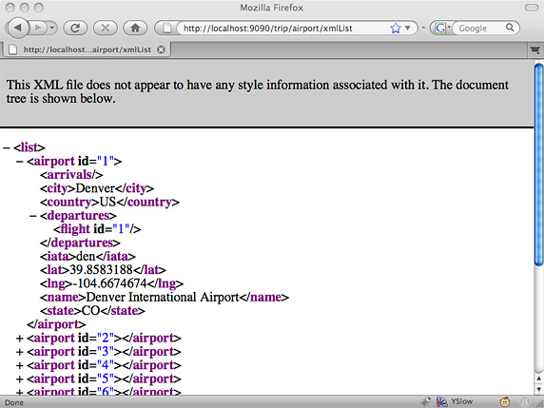Collapse the airport id="1" node
544x408 pixels.
click(x=20, y=162)
